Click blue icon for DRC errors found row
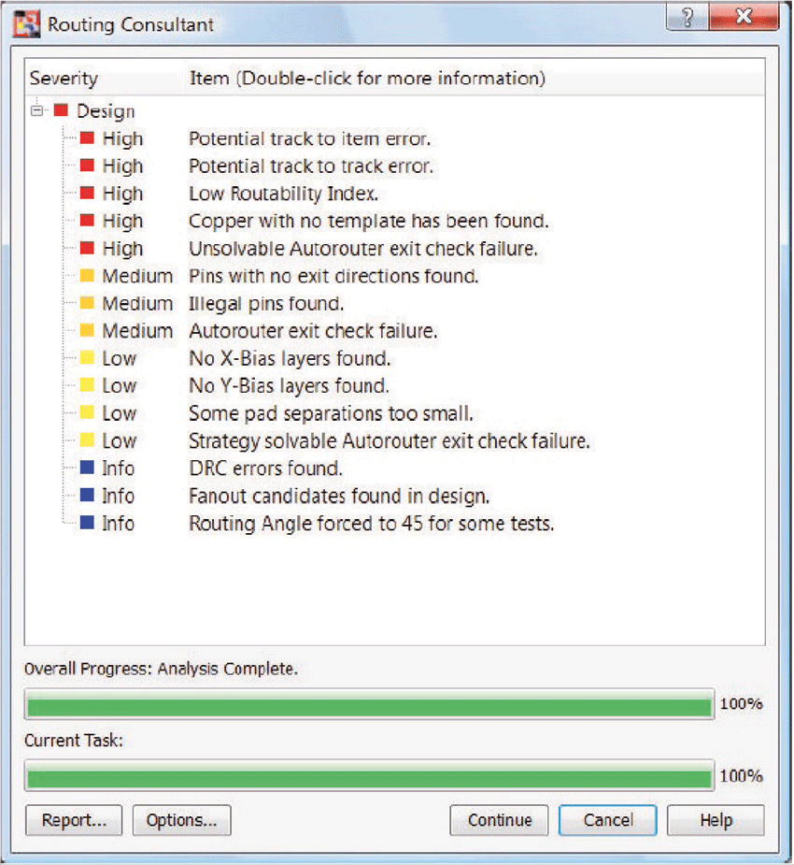The height and width of the screenshot is (865, 794). click(87, 468)
